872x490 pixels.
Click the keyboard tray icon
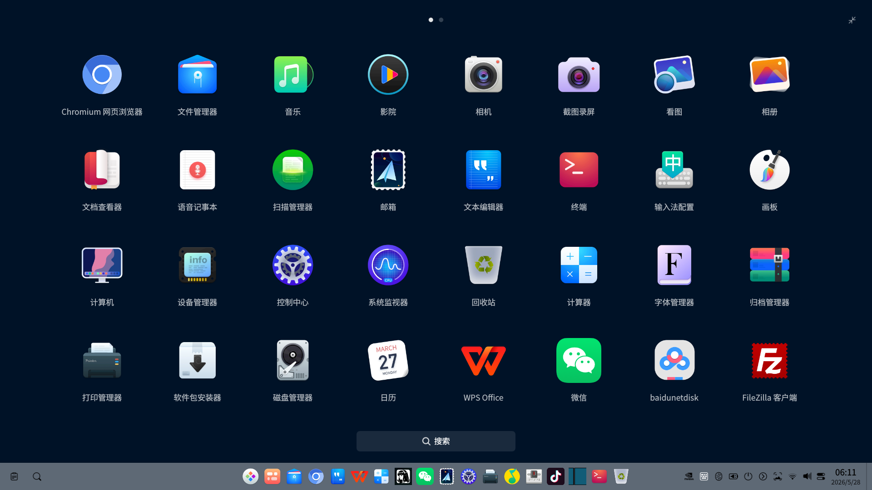coord(704,477)
